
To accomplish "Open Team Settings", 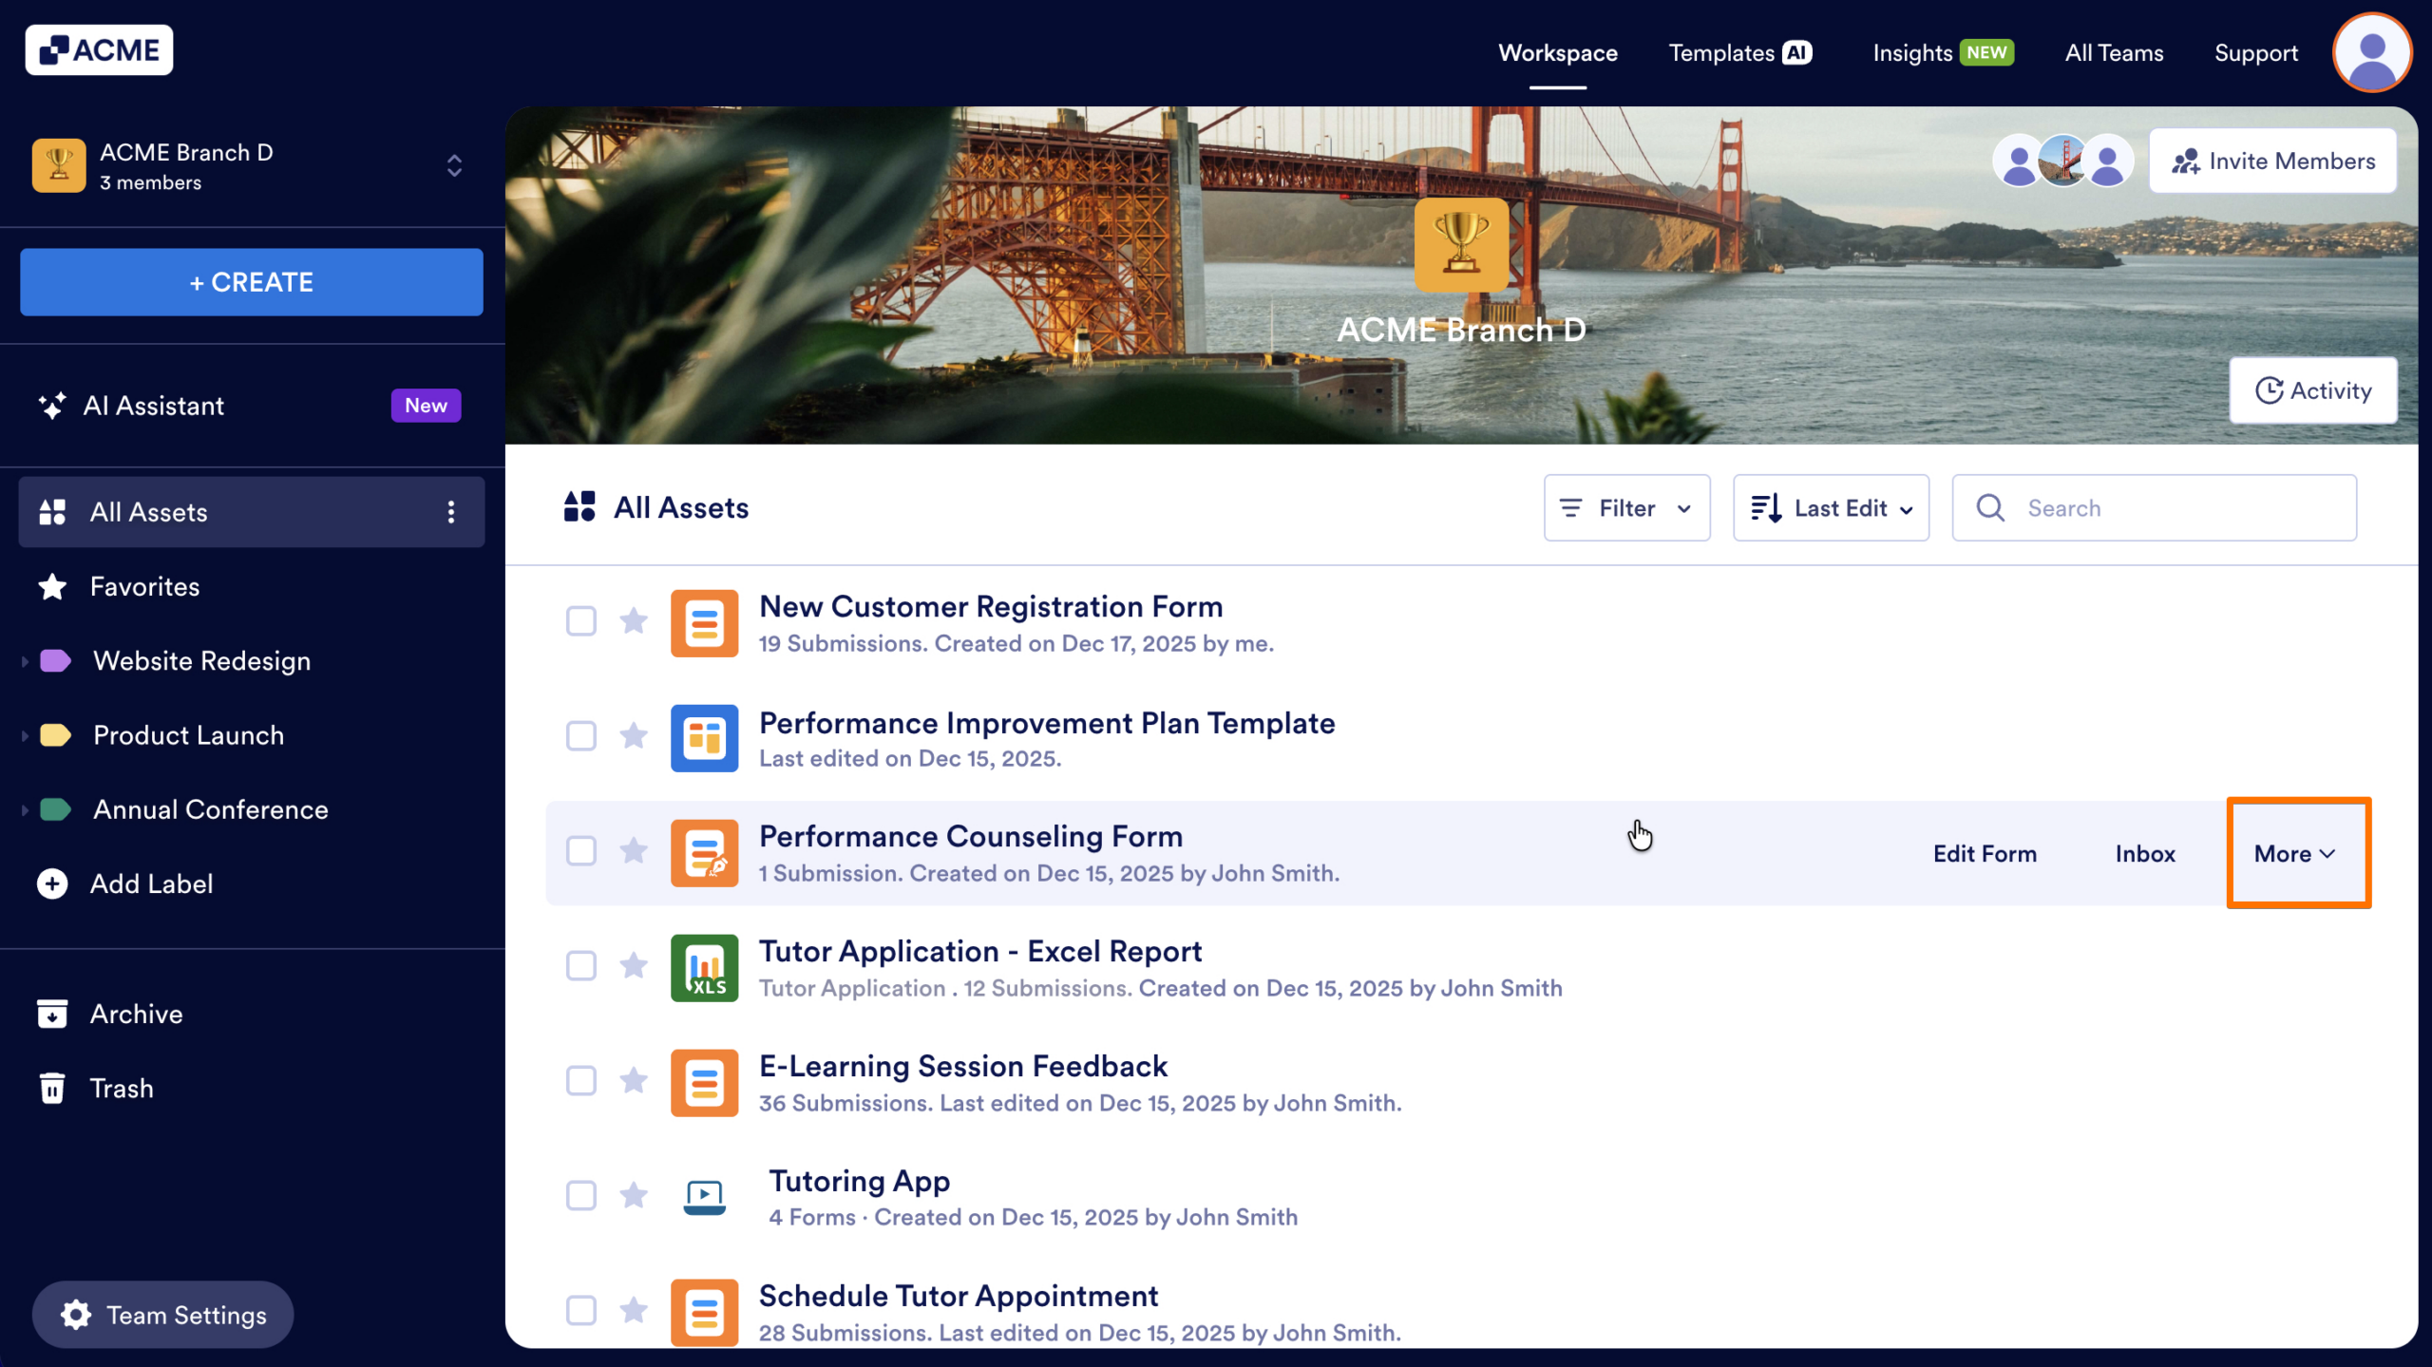I will [x=162, y=1315].
